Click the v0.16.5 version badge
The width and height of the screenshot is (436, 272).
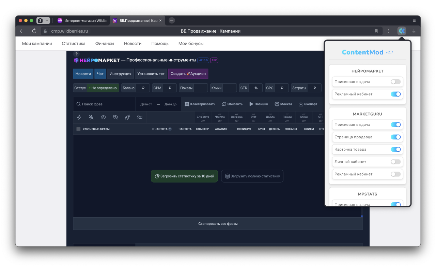tap(203, 60)
